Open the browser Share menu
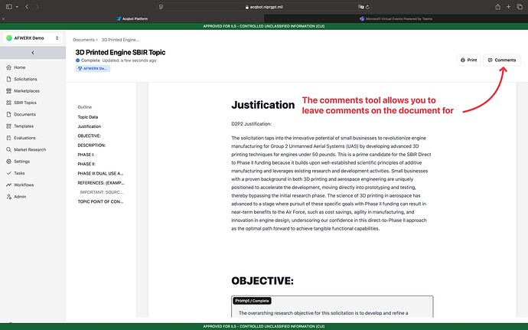Viewport: 528px width, 330px height. coord(497,7)
